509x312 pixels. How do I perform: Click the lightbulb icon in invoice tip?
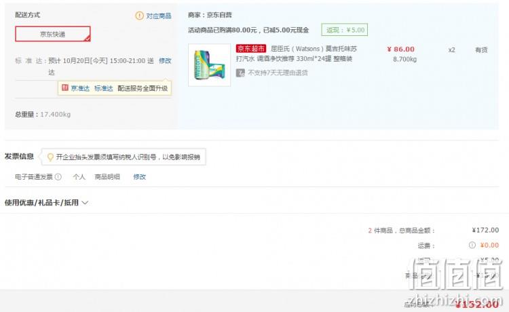click(50, 157)
